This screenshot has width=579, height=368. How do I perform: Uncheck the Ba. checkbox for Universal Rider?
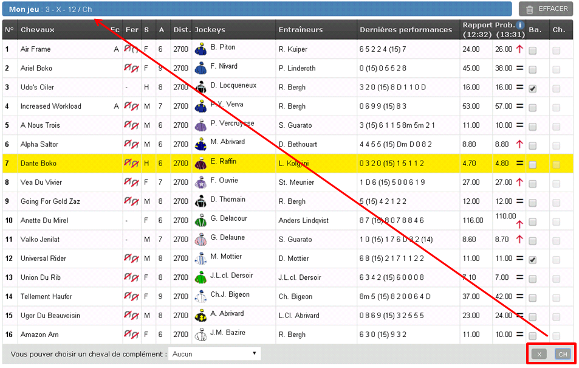tap(533, 260)
